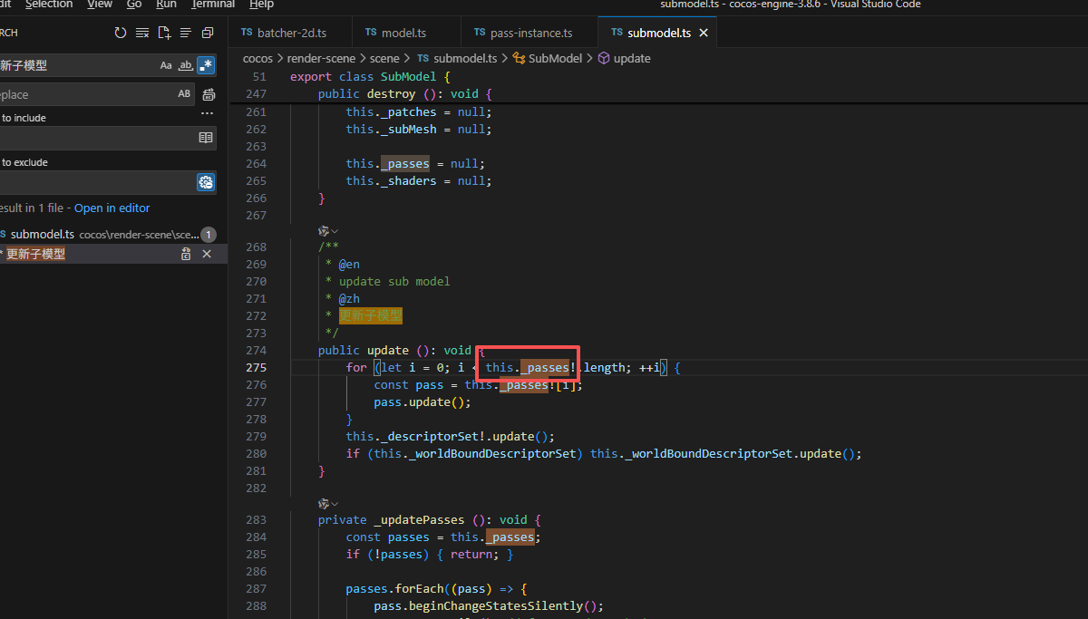Image resolution: width=1088 pixels, height=619 pixels.
Task: Dismiss the 更新子模型 search match
Action: [207, 255]
